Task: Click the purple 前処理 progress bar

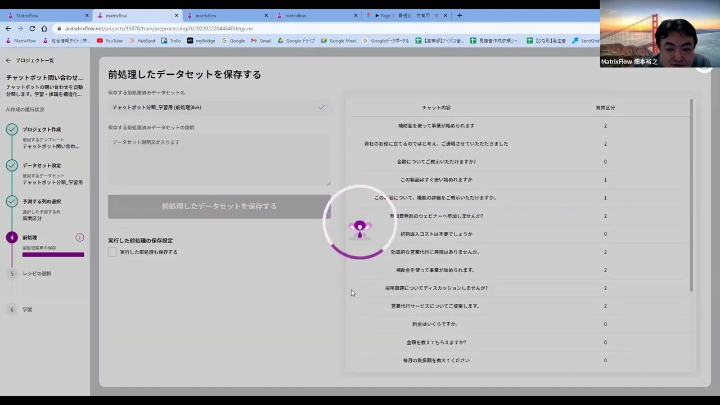Action: [53, 255]
